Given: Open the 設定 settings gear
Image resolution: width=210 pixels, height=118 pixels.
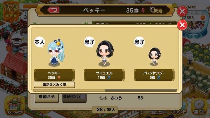Looking at the screenshot, I should point(199,107).
